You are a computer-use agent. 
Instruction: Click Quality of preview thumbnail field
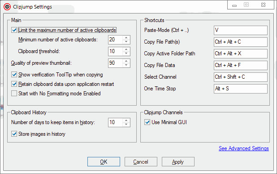click(115, 63)
